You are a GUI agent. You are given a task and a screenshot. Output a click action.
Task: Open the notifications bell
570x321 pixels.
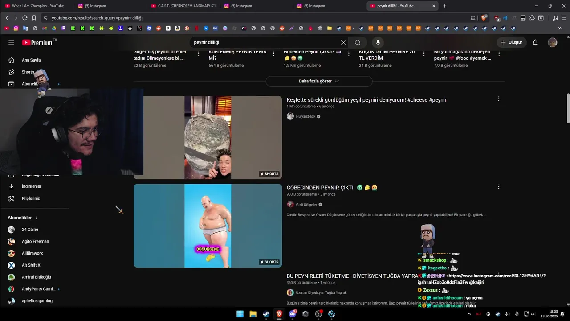(535, 42)
